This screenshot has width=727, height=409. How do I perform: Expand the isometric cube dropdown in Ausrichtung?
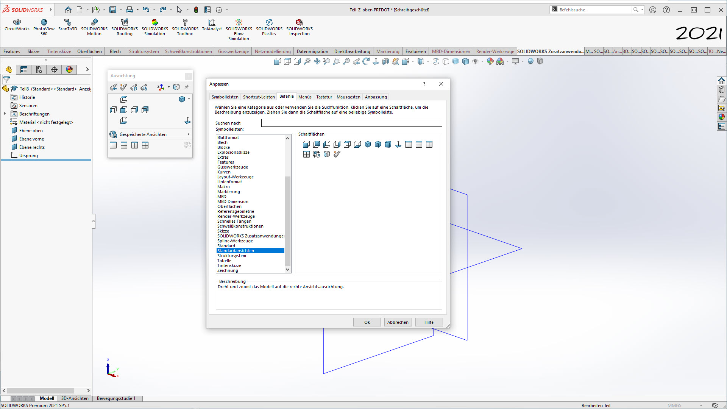click(189, 99)
